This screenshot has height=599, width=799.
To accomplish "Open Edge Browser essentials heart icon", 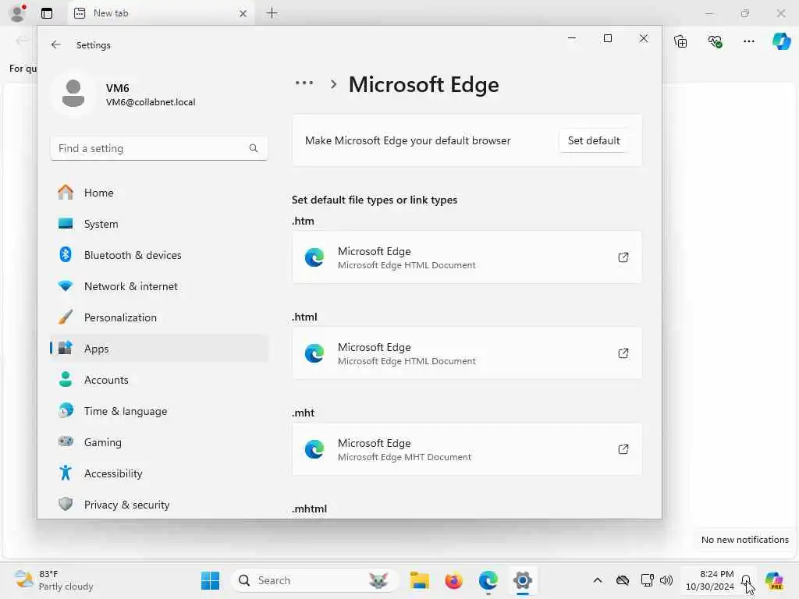I will click(x=715, y=41).
